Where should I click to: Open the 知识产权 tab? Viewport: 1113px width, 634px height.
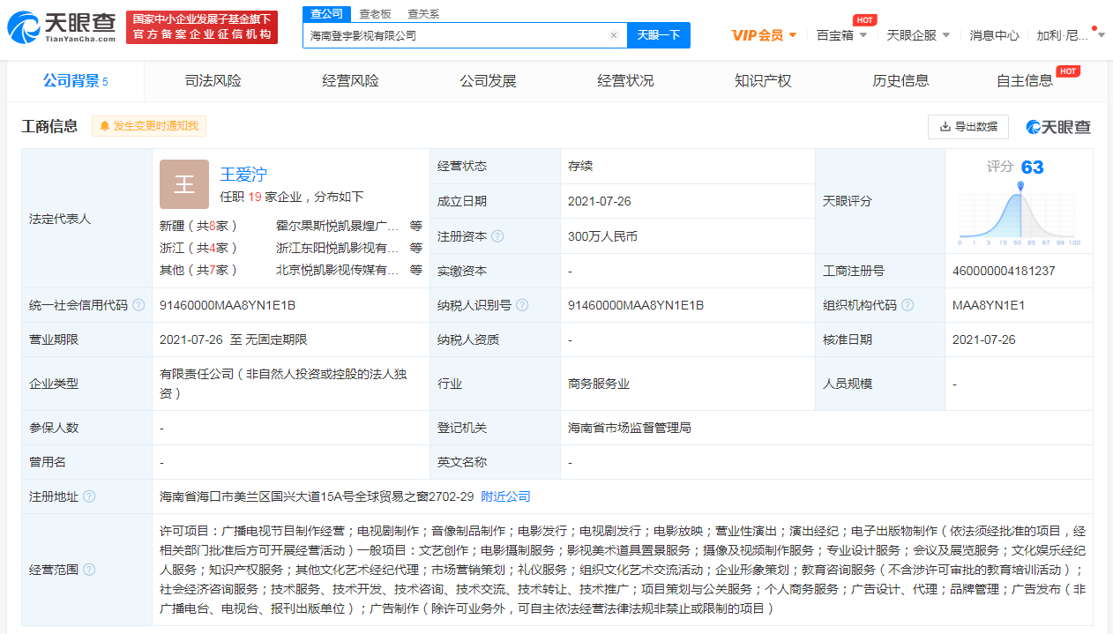[763, 81]
